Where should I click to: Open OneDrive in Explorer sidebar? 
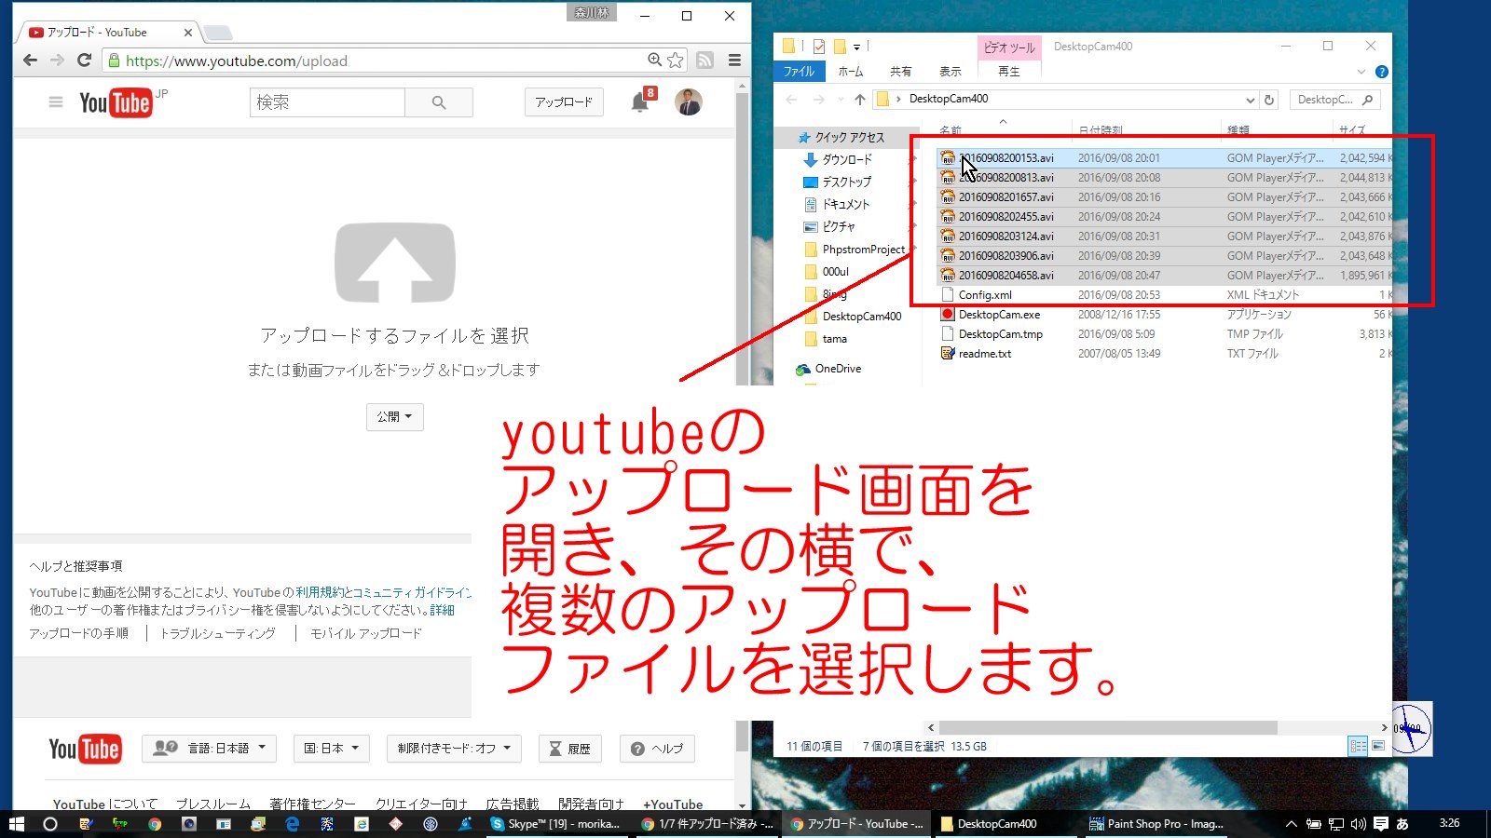[838, 369]
